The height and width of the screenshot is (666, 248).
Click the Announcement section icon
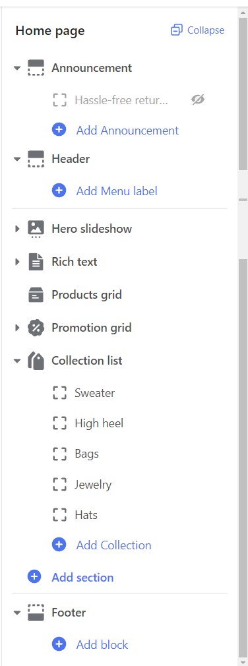click(x=36, y=68)
